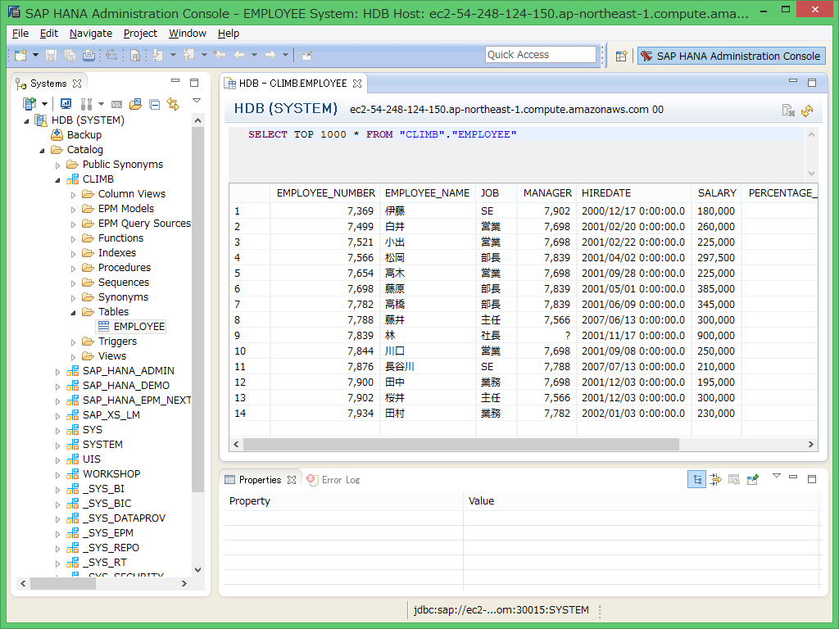Image resolution: width=839 pixels, height=629 pixels.
Task: Click the Previous Annotation icon in toolbar
Action: tap(188, 55)
